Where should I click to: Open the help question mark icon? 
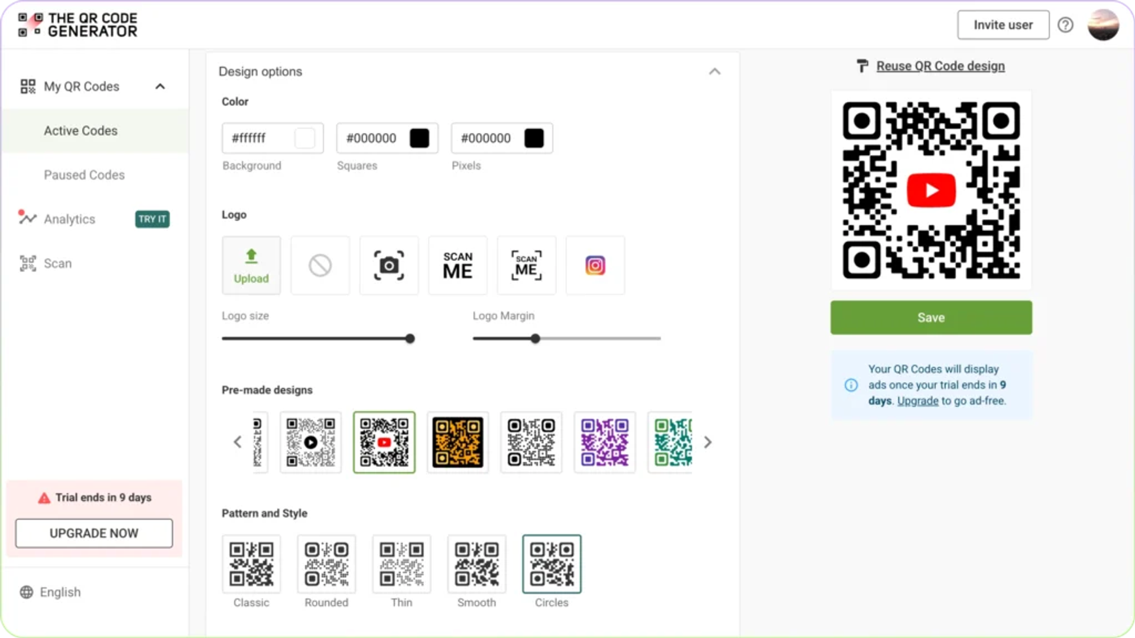point(1065,25)
